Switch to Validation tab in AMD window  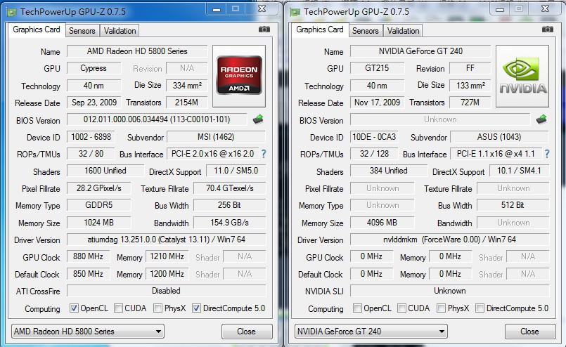click(x=120, y=31)
